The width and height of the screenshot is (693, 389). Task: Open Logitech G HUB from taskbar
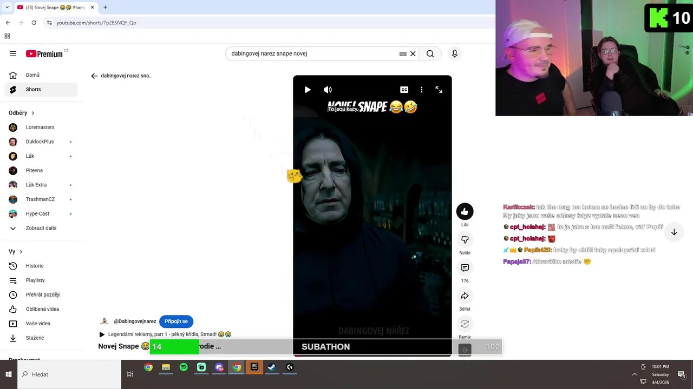point(290,367)
